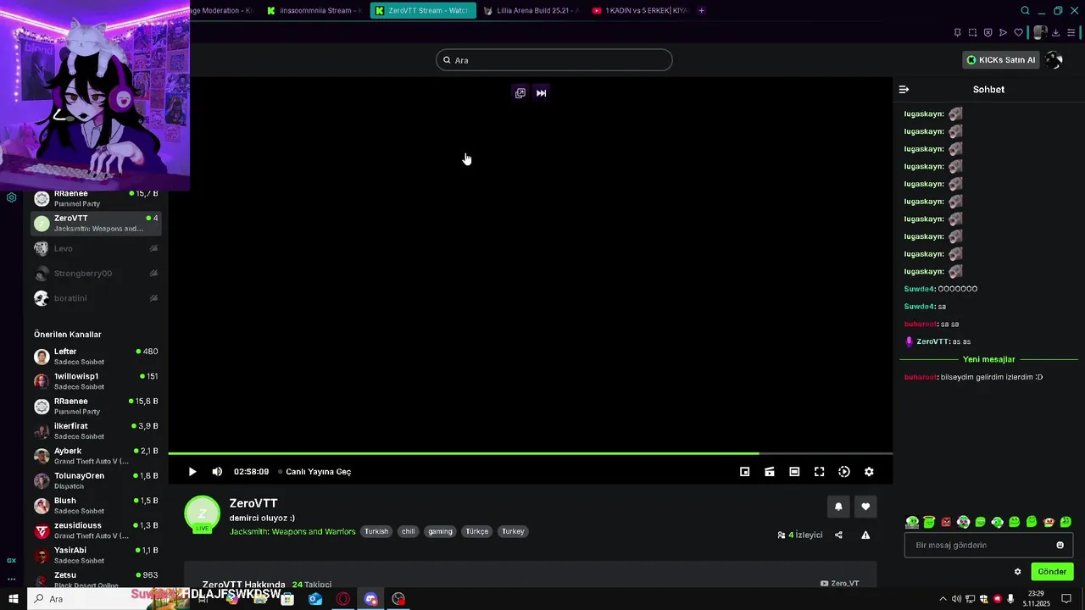Screen dimensions: 1085x610
Task: Open user profile avatar menu
Action: [x=1054, y=60]
